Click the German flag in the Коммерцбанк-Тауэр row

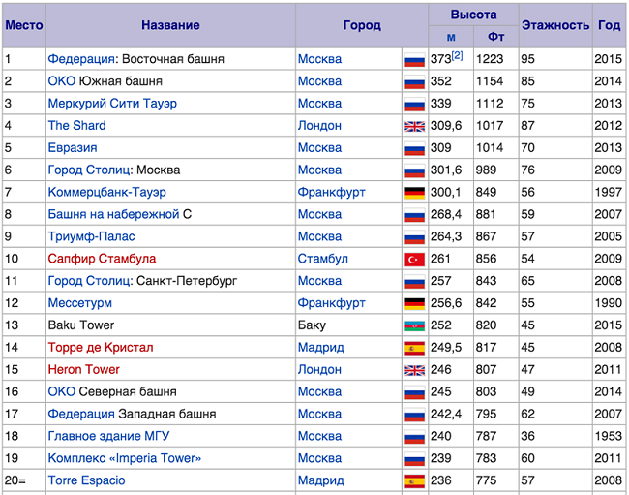[414, 193]
